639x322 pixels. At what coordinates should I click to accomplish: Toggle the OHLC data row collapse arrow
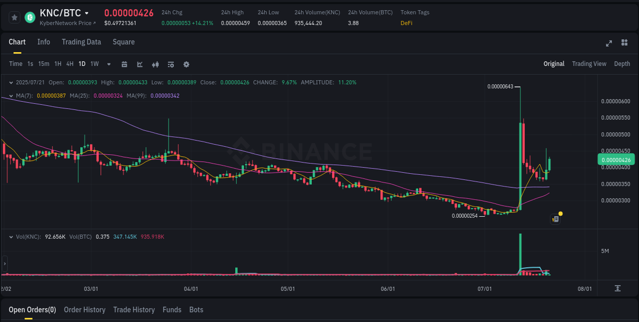(11, 82)
